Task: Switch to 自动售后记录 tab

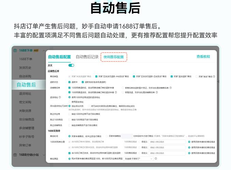Action: coord(87,57)
